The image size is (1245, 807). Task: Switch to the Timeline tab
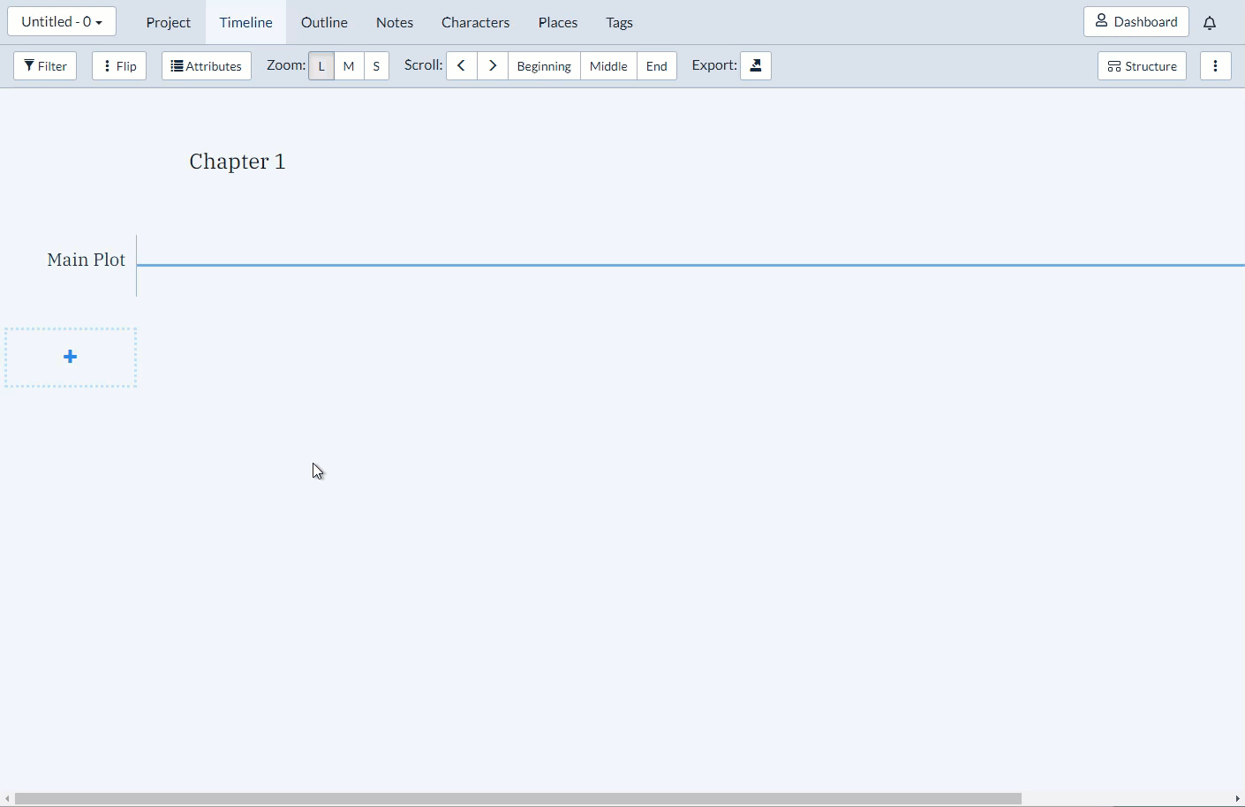246,22
